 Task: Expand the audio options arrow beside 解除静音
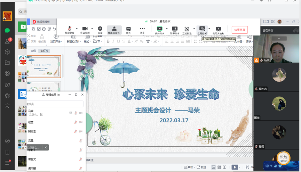(77, 28)
